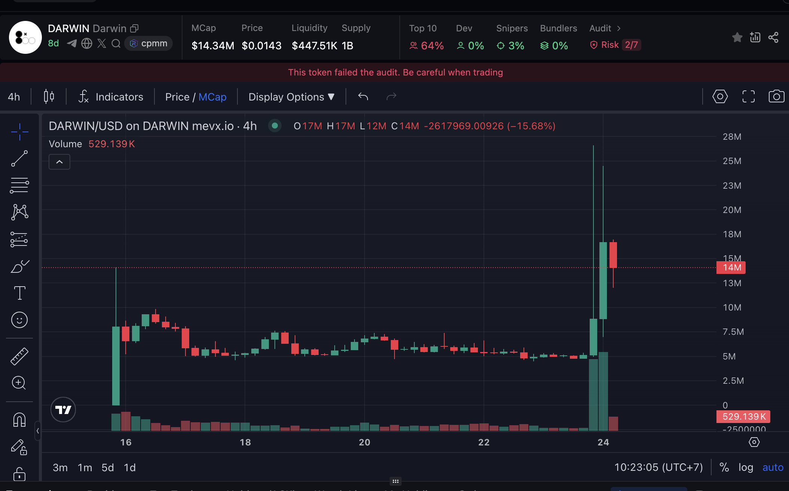
Task: Select the 3m date range
Action: pos(60,467)
